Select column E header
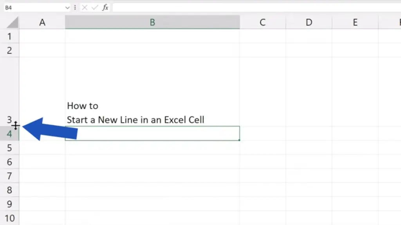Screen dimensions: 401x225 coord(355,22)
